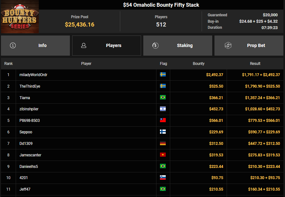
Task: Sort by the Bounty column header
Action: 198,64
